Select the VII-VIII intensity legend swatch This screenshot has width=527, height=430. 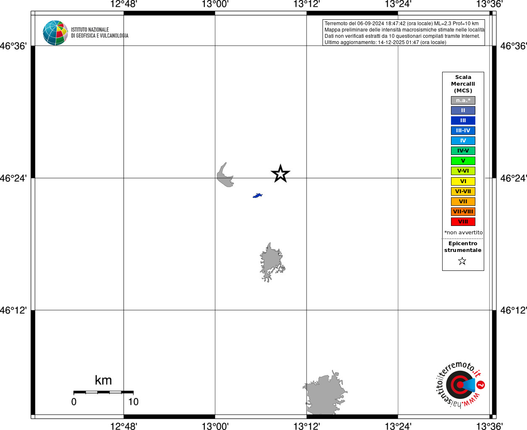point(463,212)
